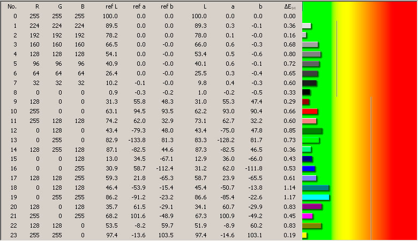Click the 'ref a' column header
418x241 pixels.
click(x=139, y=6)
